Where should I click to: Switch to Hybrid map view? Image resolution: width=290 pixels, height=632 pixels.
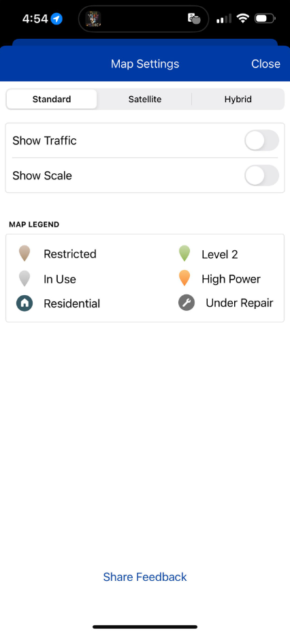click(x=238, y=99)
